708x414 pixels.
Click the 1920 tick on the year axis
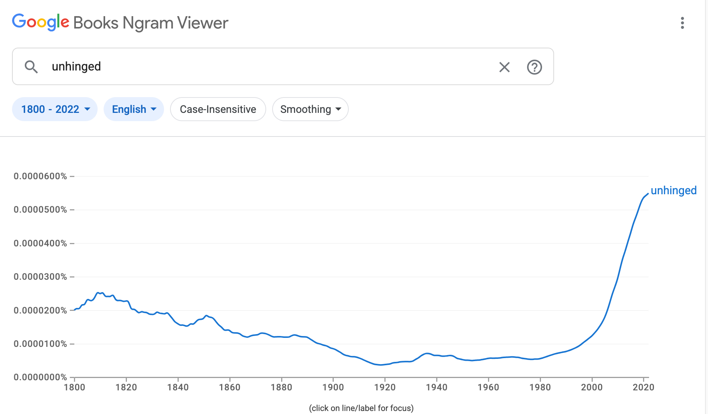coord(385,387)
